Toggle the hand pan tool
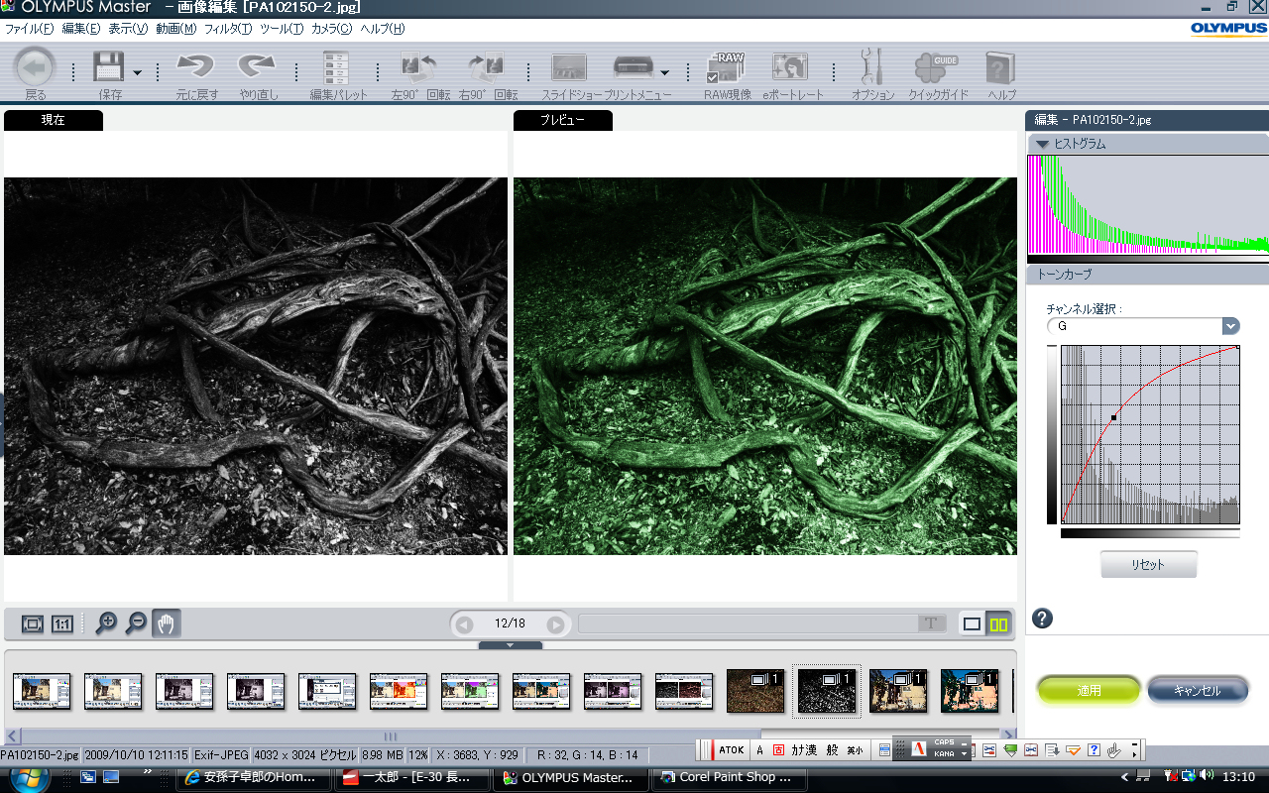This screenshot has height=793, width=1269. coord(167,623)
